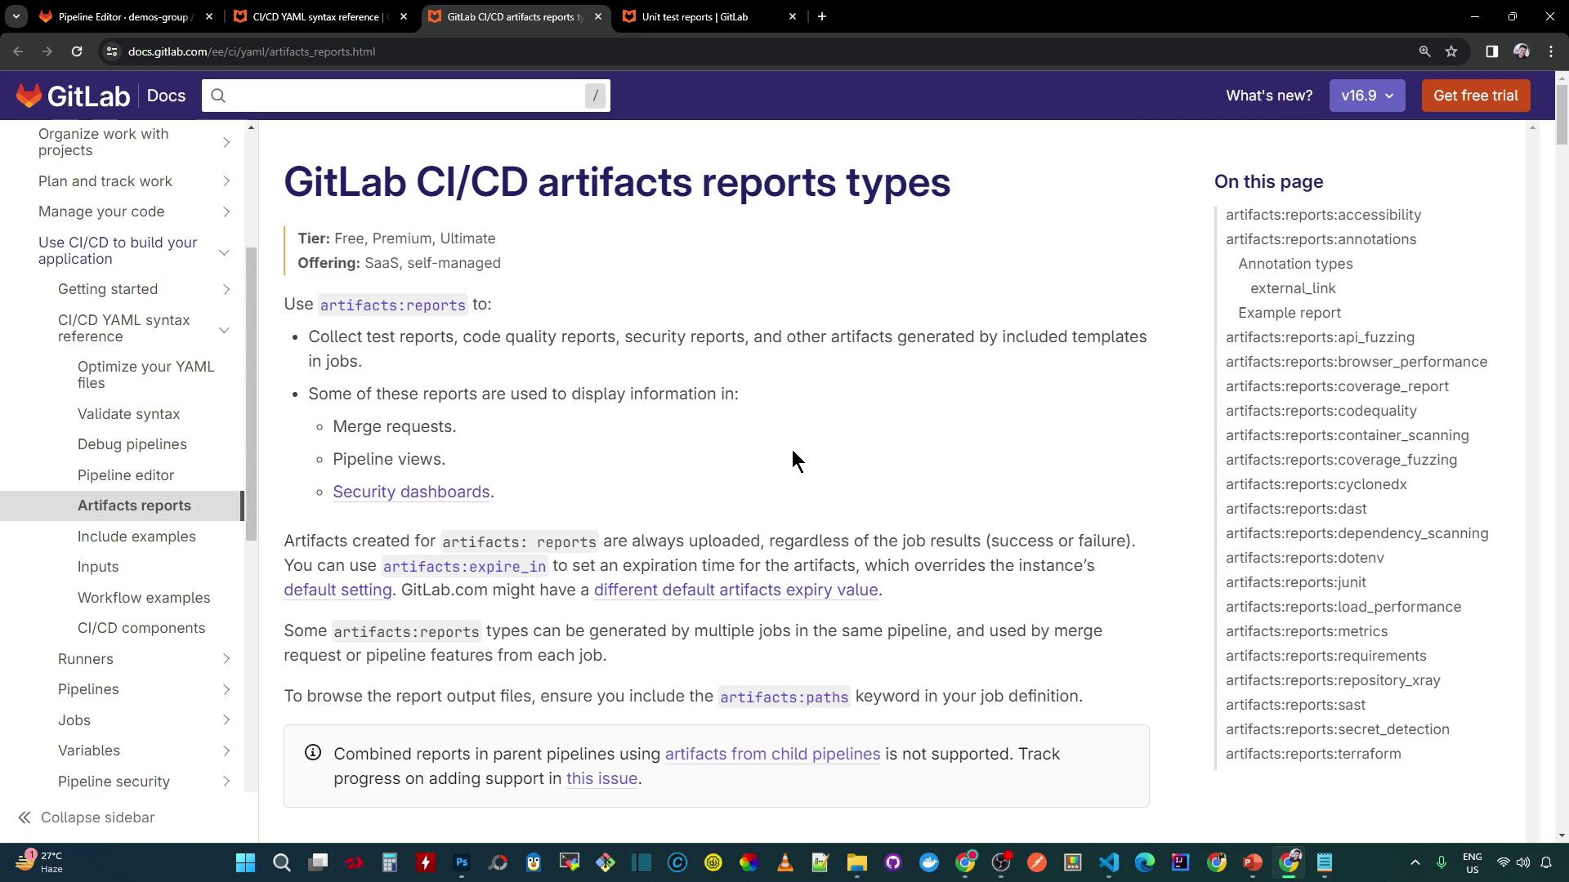The image size is (1569, 882).
Task: Collapse the CI/CD YAML syntax reference section
Action: (224, 329)
